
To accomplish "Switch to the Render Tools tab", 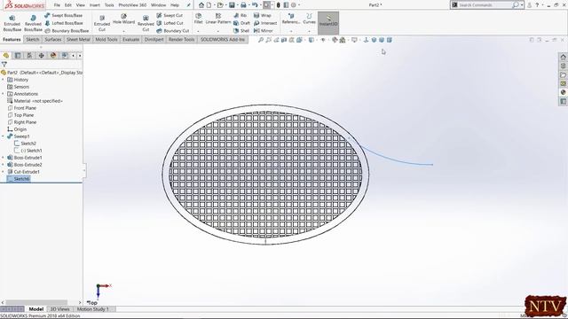I will tap(181, 39).
